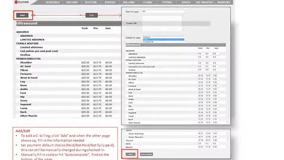This screenshot has width=284, height=160.
Task: Click Gen field for Shoulder in dialog
Action: (216, 76)
